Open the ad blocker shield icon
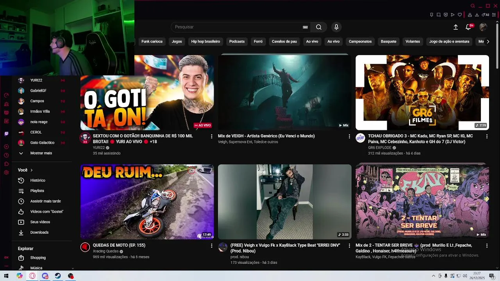500x281 pixels. point(446,15)
